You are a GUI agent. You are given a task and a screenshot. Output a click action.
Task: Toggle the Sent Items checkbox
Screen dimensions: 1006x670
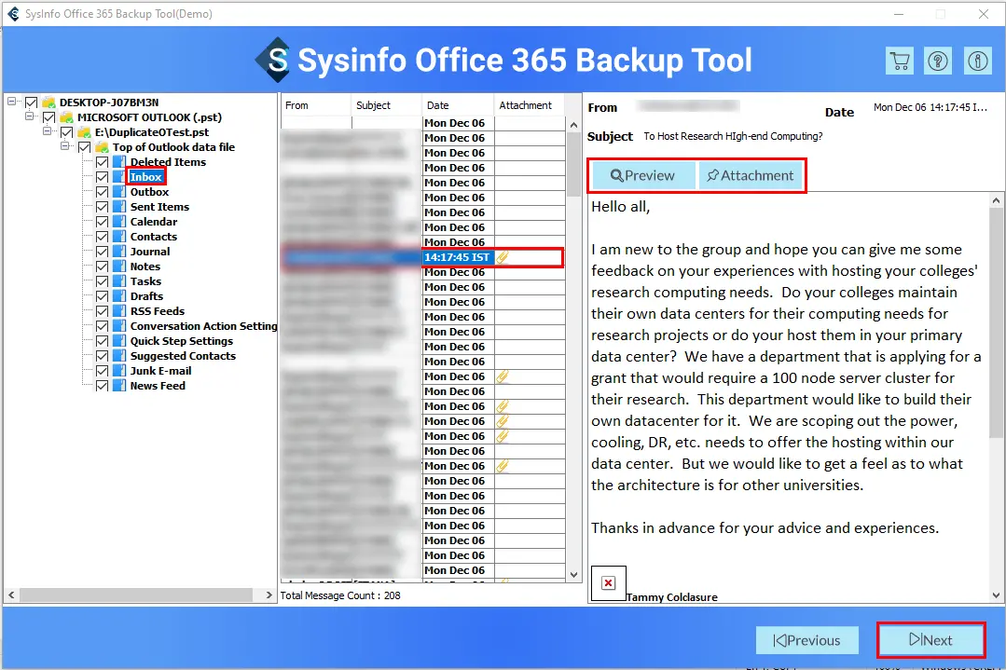tap(102, 207)
